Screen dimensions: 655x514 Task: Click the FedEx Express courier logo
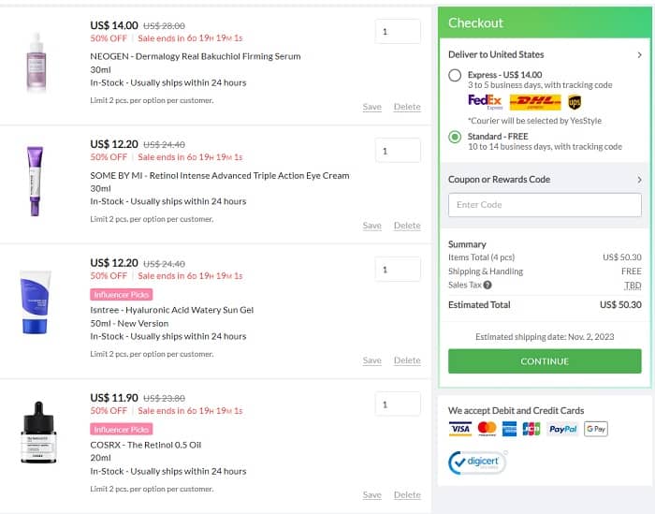click(486, 101)
